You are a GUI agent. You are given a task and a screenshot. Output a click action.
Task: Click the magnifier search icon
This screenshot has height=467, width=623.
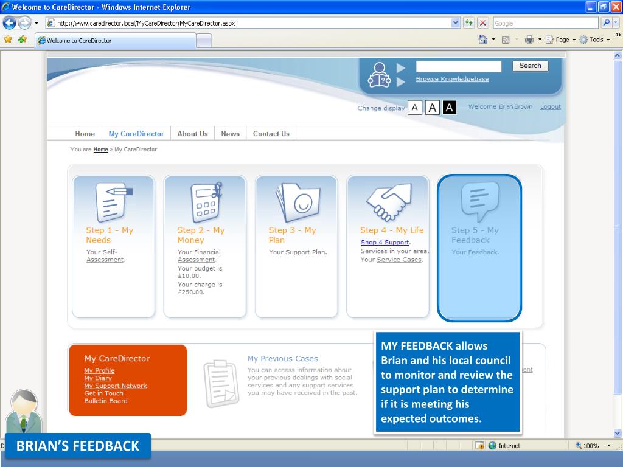tap(607, 23)
